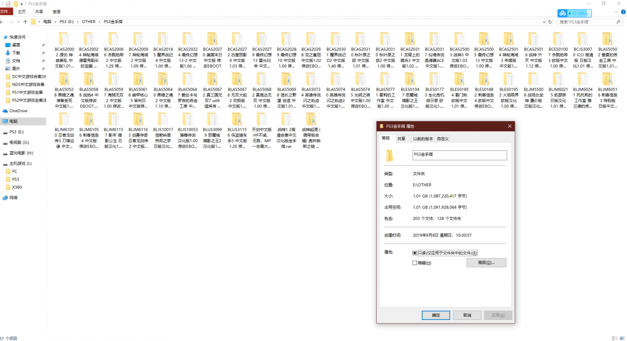Click the 203 个文件，128 个文件夹 text
The height and width of the screenshot is (341, 627).
pyautogui.click(x=437, y=219)
